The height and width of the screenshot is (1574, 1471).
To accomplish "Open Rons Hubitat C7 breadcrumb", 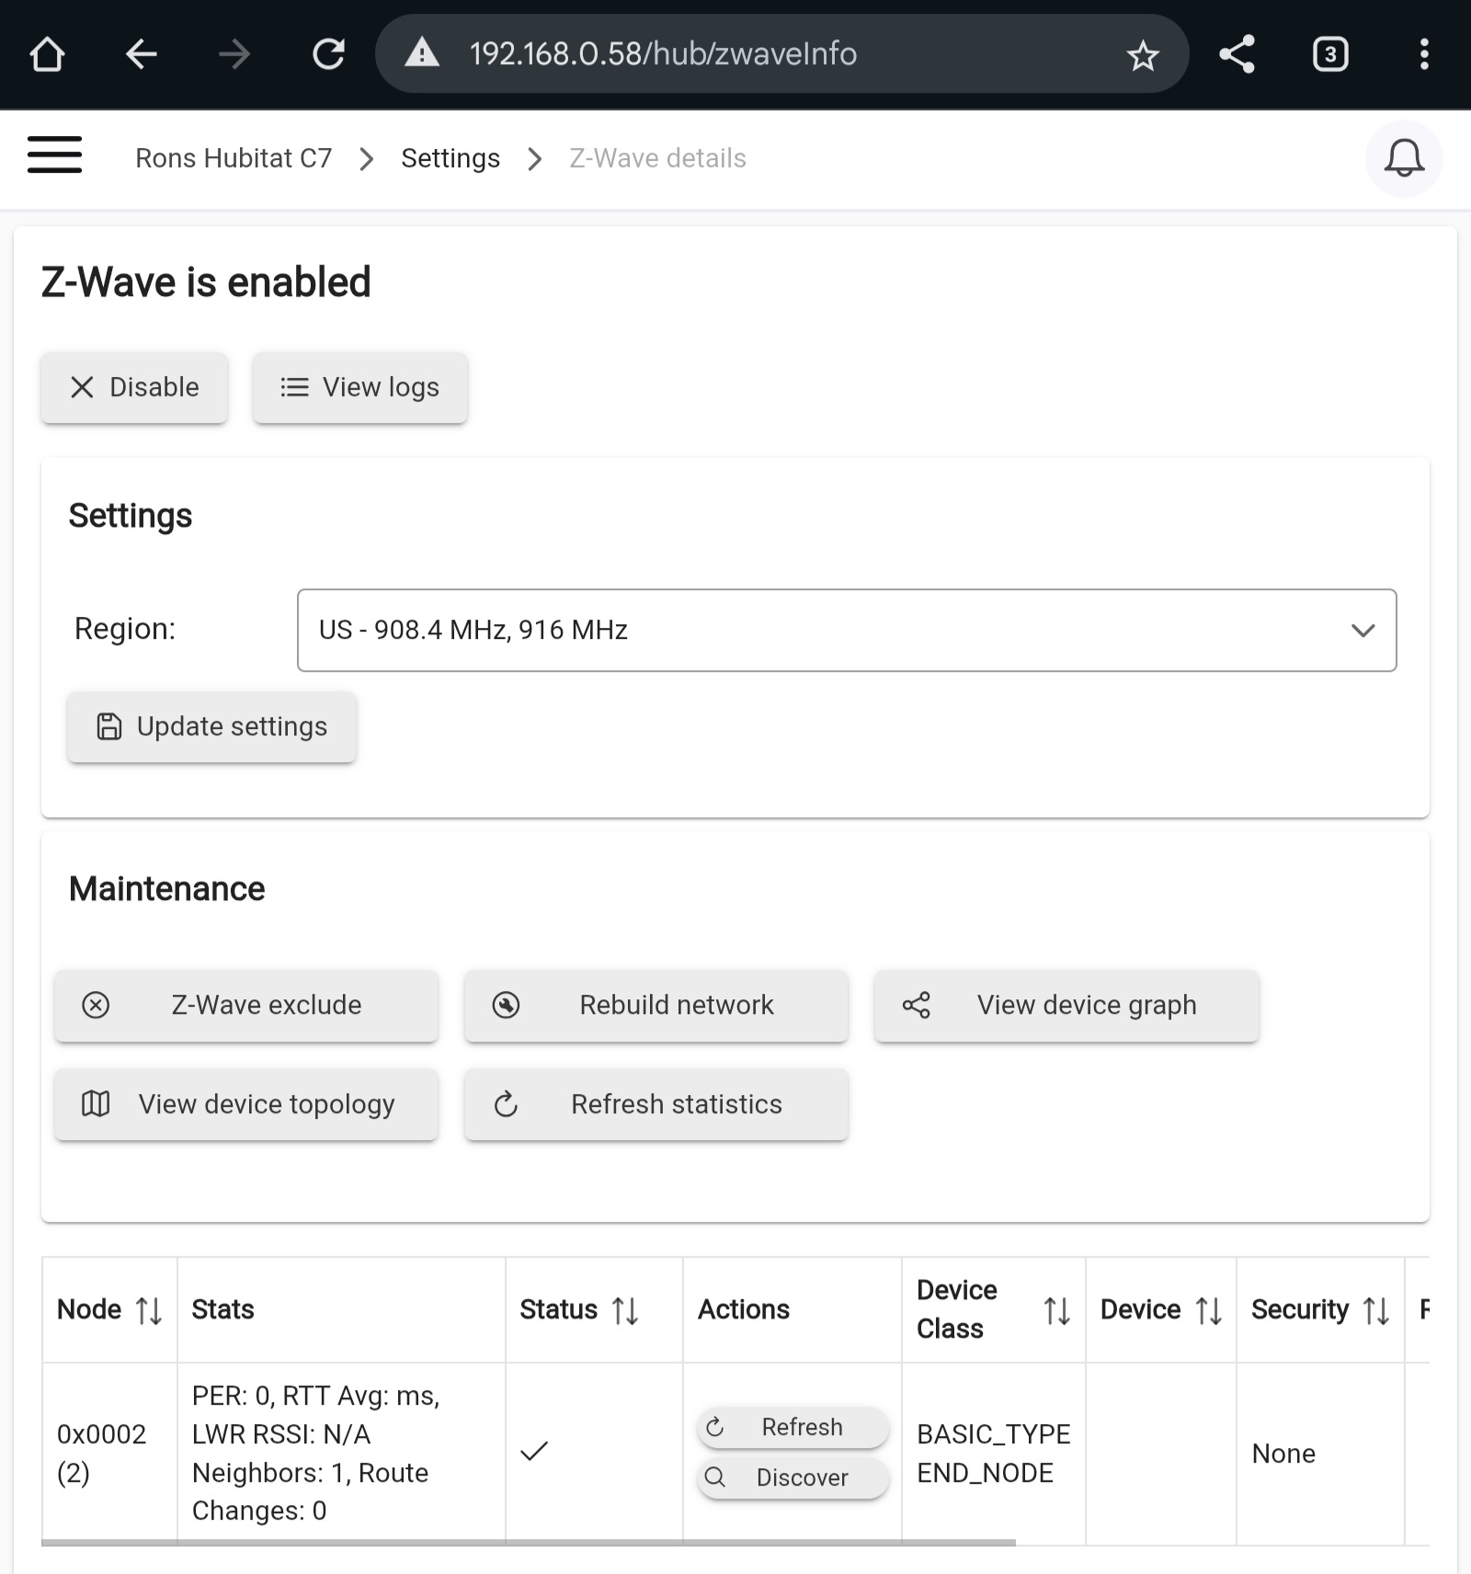I will click(234, 158).
